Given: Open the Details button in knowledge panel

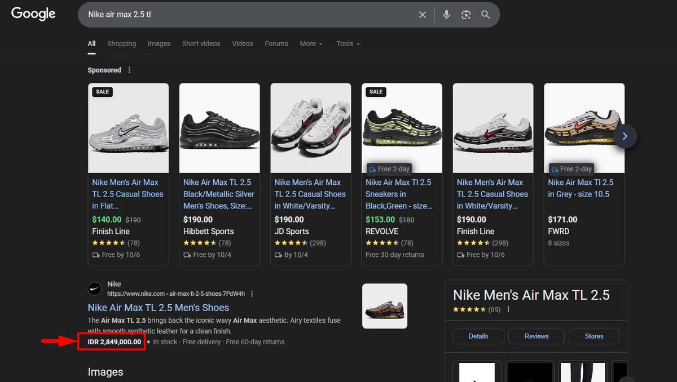Looking at the screenshot, I should pyautogui.click(x=478, y=336).
